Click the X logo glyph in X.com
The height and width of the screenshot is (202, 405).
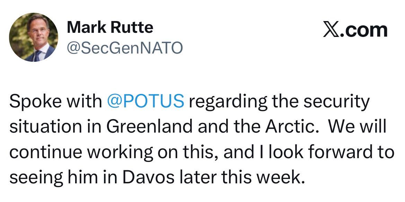pyautogui.click(x=330, y=30)
